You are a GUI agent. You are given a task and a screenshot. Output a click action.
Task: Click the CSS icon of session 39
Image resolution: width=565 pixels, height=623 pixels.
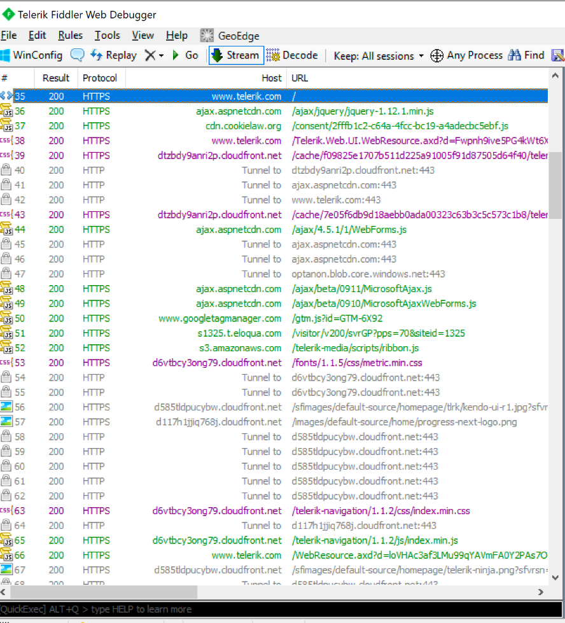pyautogui.click(x=6, y=155)
